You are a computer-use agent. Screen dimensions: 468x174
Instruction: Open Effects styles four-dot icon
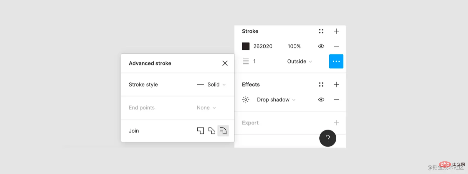(321, 84)
